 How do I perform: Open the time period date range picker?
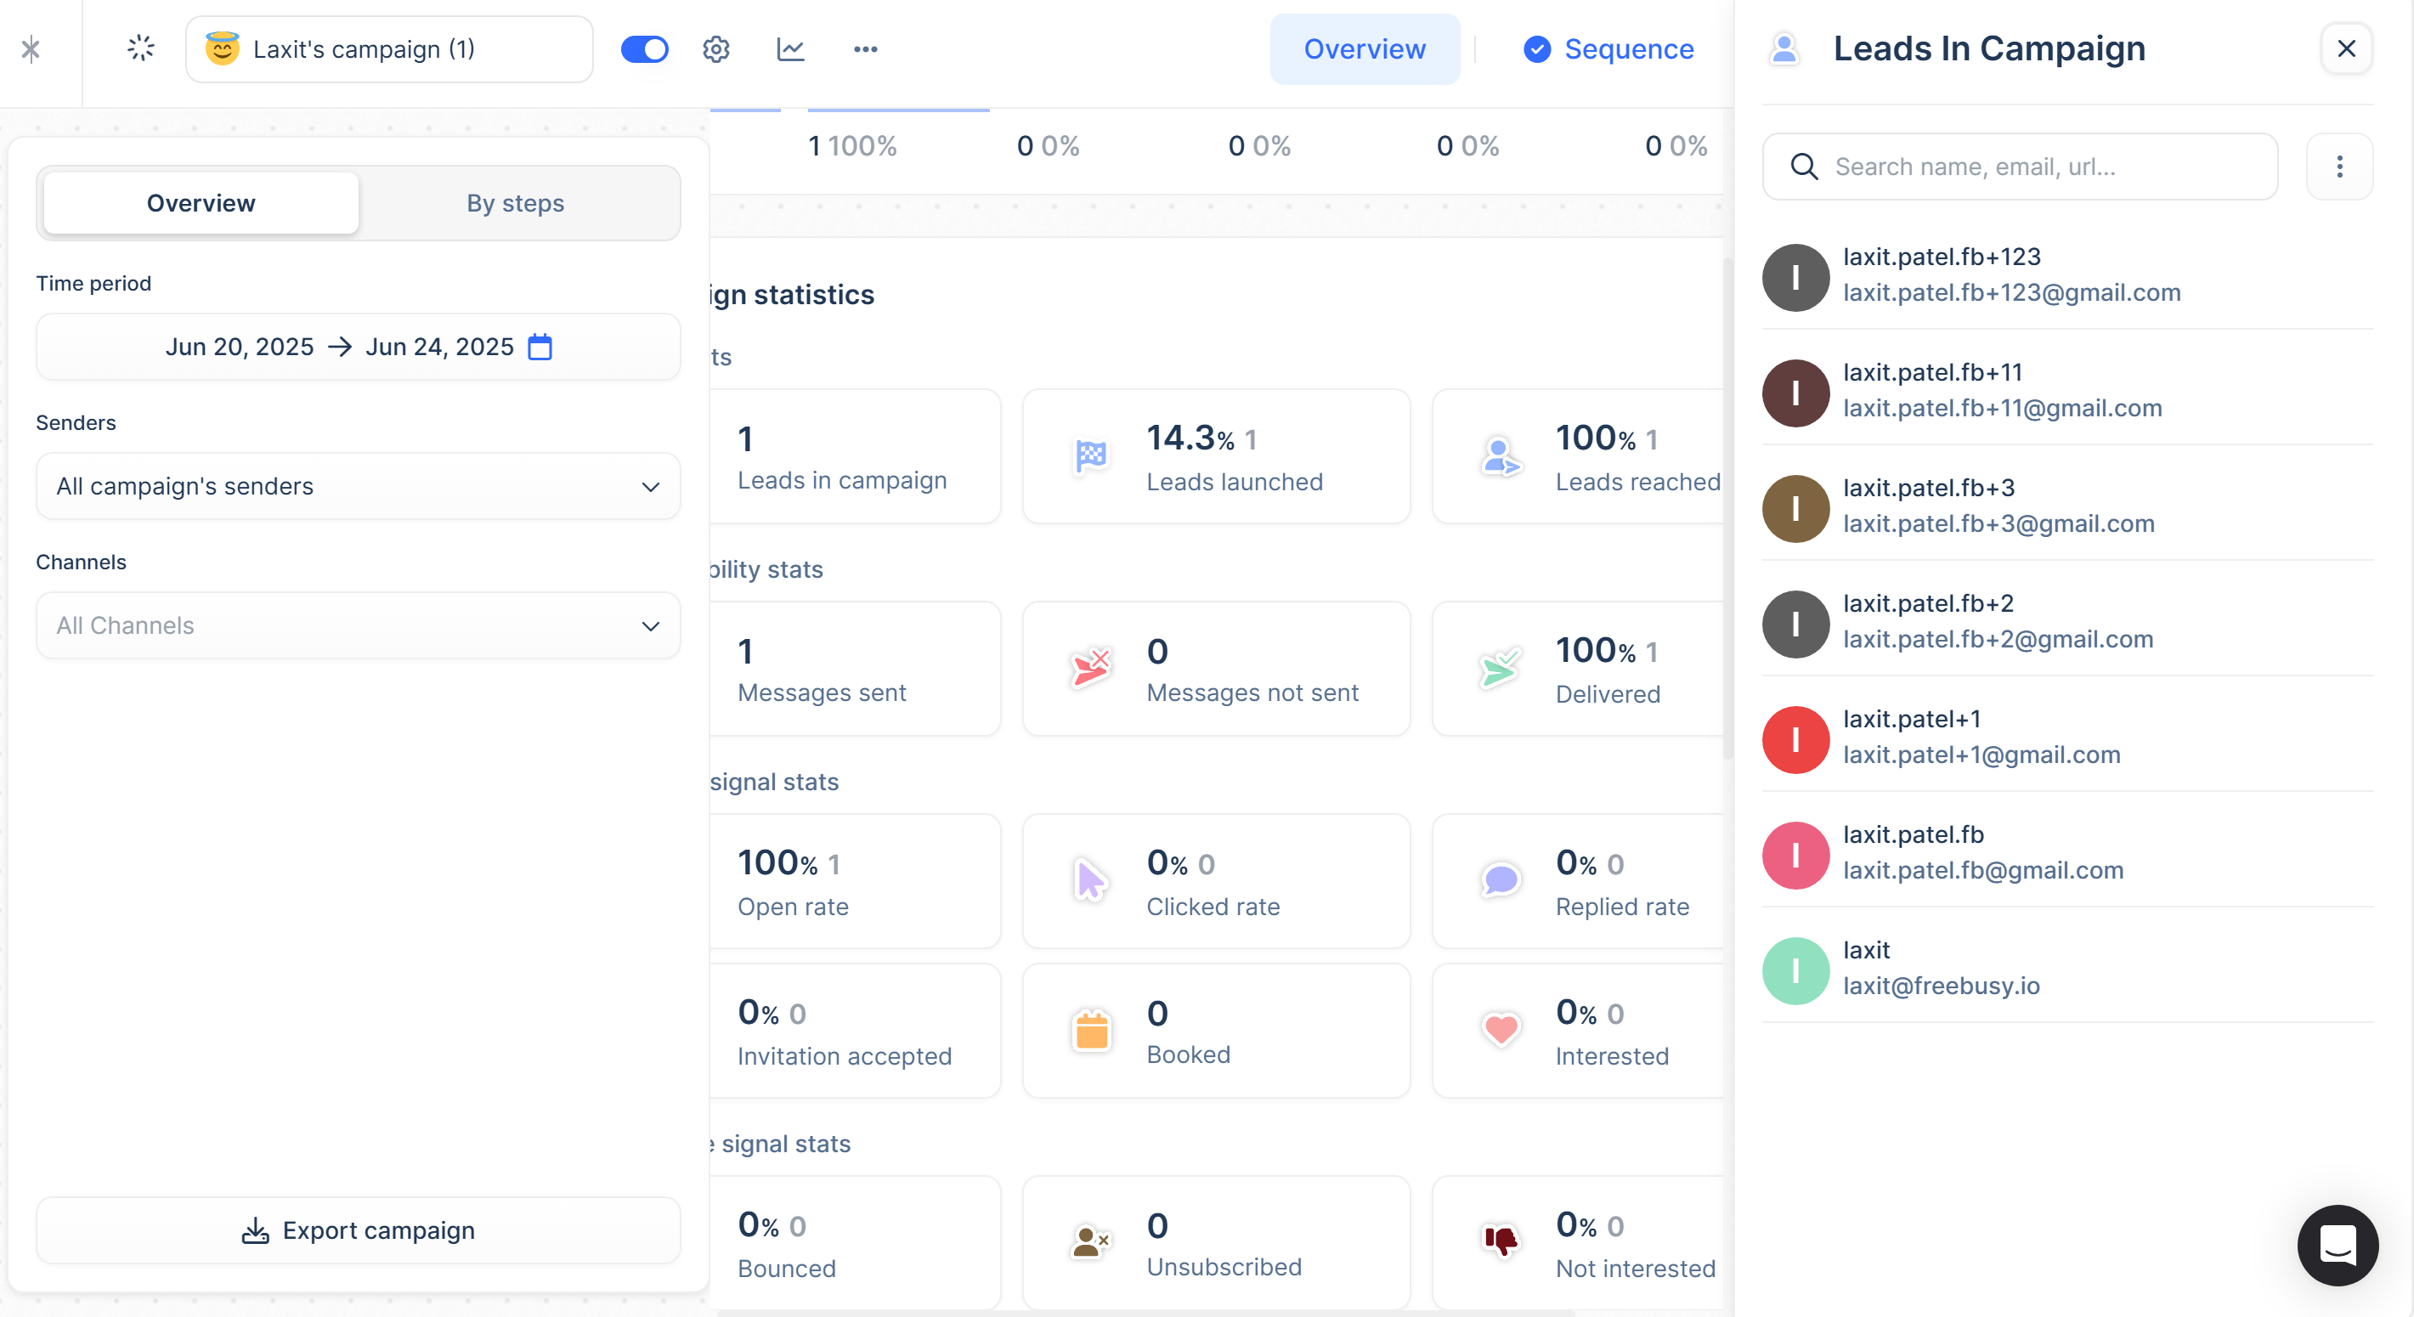(x=358, y=347)
